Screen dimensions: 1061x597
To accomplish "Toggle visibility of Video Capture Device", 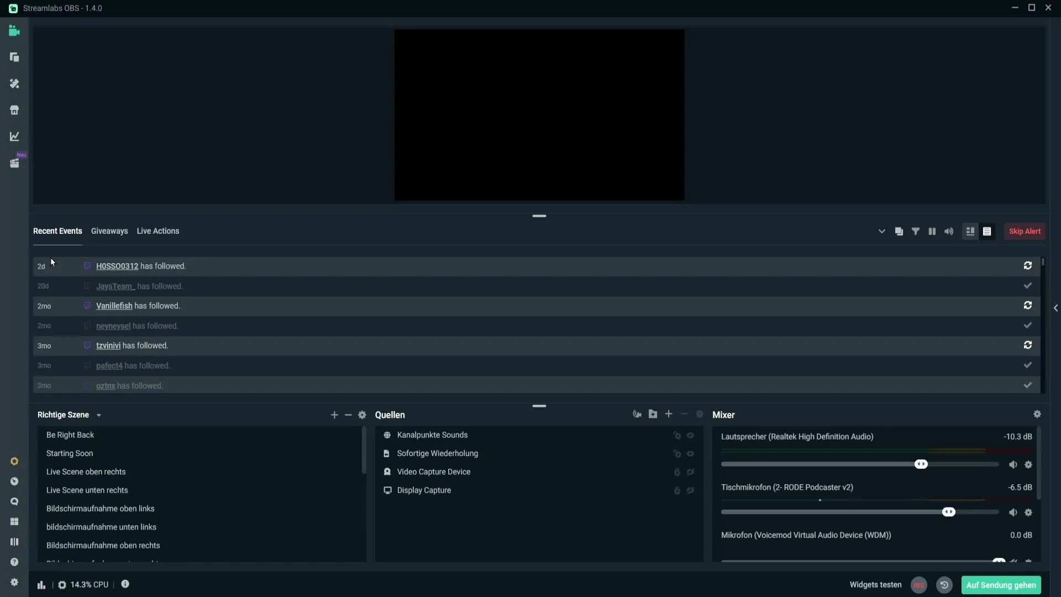I will coord(690,472).
